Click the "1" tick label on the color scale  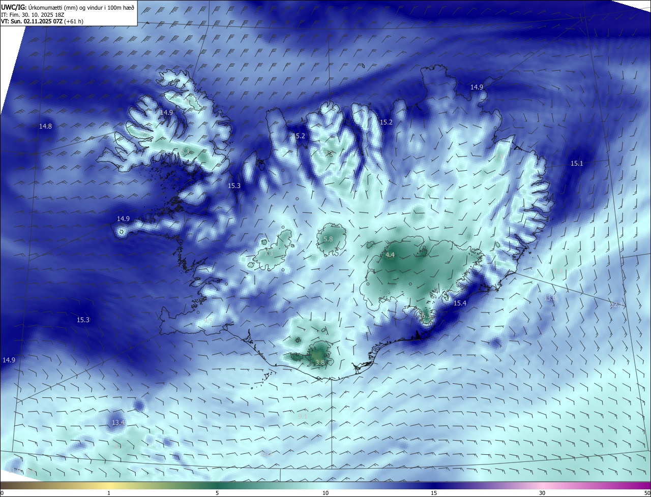coord(109,493)
